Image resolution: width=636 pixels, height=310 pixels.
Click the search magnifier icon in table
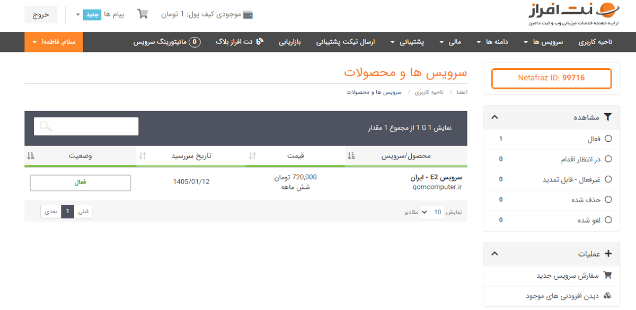46,126
